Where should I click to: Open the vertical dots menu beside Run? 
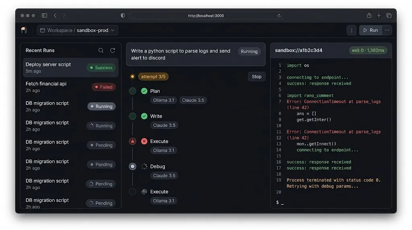(351, 30)
